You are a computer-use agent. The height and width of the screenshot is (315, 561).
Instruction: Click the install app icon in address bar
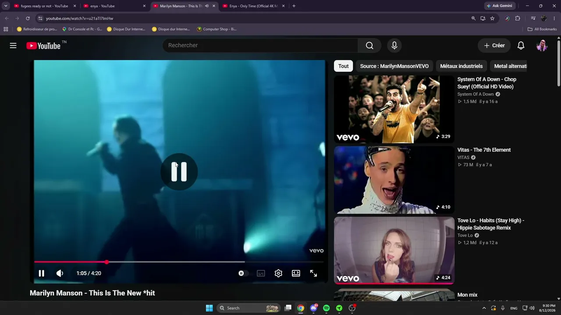(x=483, y=18)
